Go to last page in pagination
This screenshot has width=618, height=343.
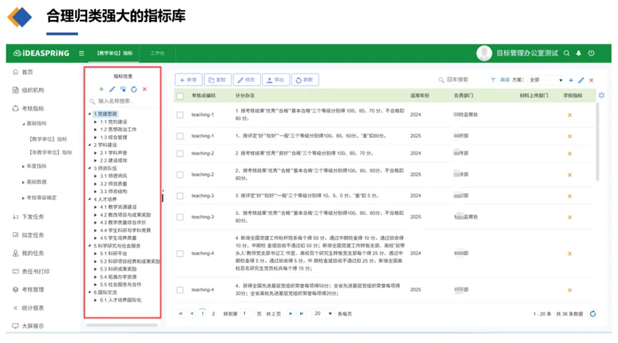coord(301,314)
